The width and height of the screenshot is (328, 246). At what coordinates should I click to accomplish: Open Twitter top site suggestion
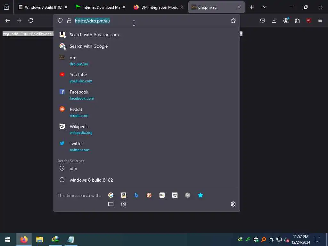146,147
